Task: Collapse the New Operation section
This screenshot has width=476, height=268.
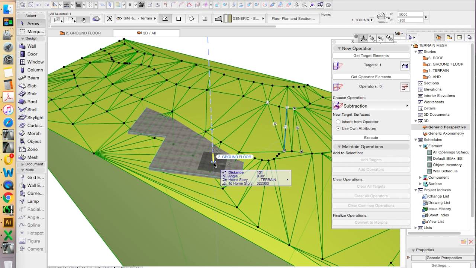Action: click(339, 48)
